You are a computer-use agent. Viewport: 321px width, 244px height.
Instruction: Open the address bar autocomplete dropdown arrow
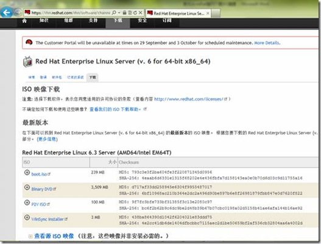click(x=119, y=13)
